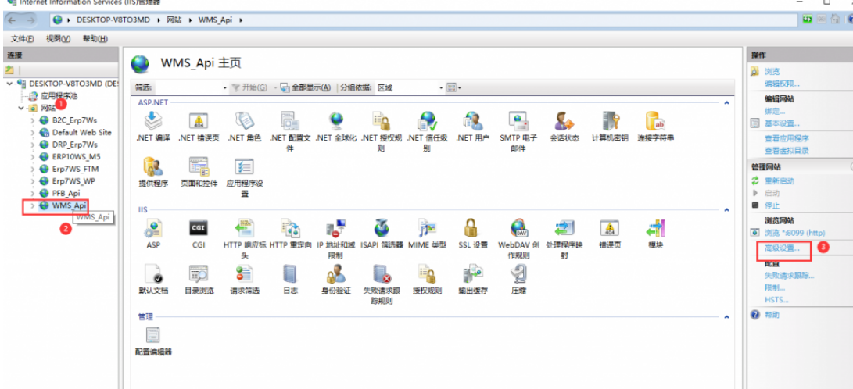Collapse the ASP.NET section
Image resolution: width=853 pixels, height=389 pixels.
726,102
